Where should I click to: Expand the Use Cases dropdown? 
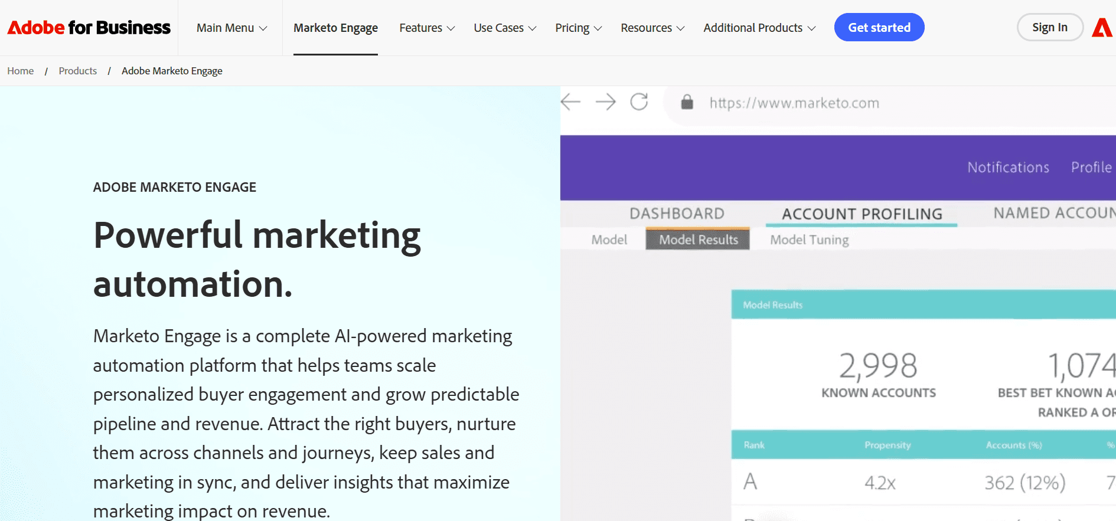[x=505, y=28]
